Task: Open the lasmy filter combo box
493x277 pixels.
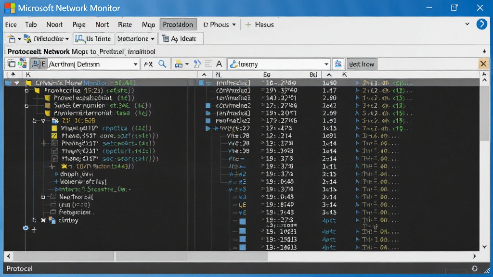Action: click(x=279, y=64)
